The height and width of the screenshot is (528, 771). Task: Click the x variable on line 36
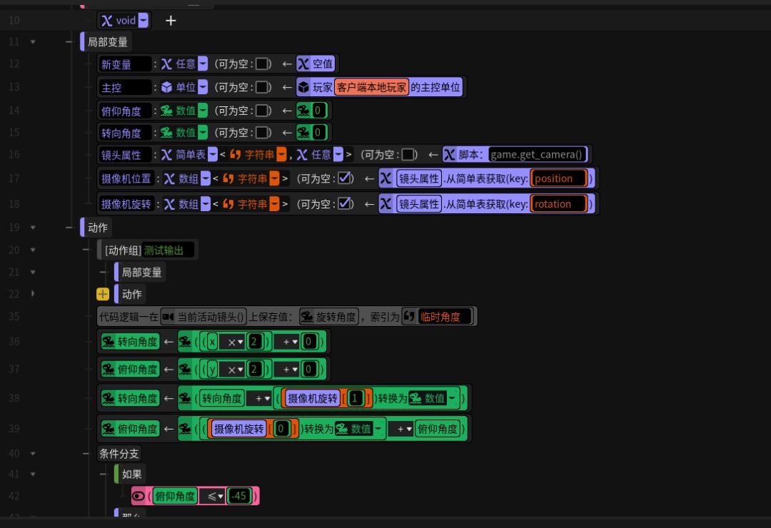[x=212, y=342]
